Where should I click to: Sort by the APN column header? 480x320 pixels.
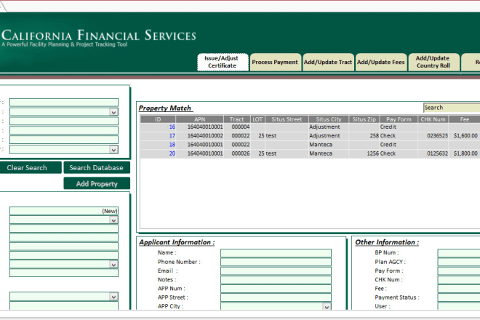199,119
